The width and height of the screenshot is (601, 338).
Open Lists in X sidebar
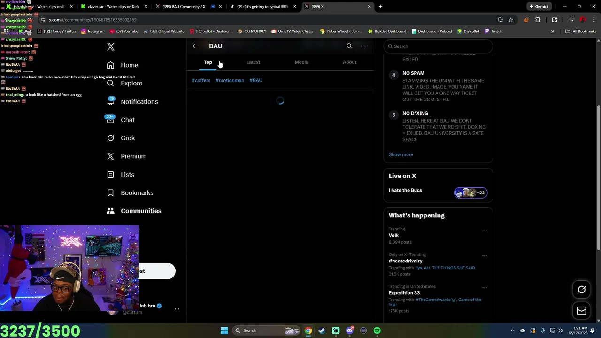point(121,175)
